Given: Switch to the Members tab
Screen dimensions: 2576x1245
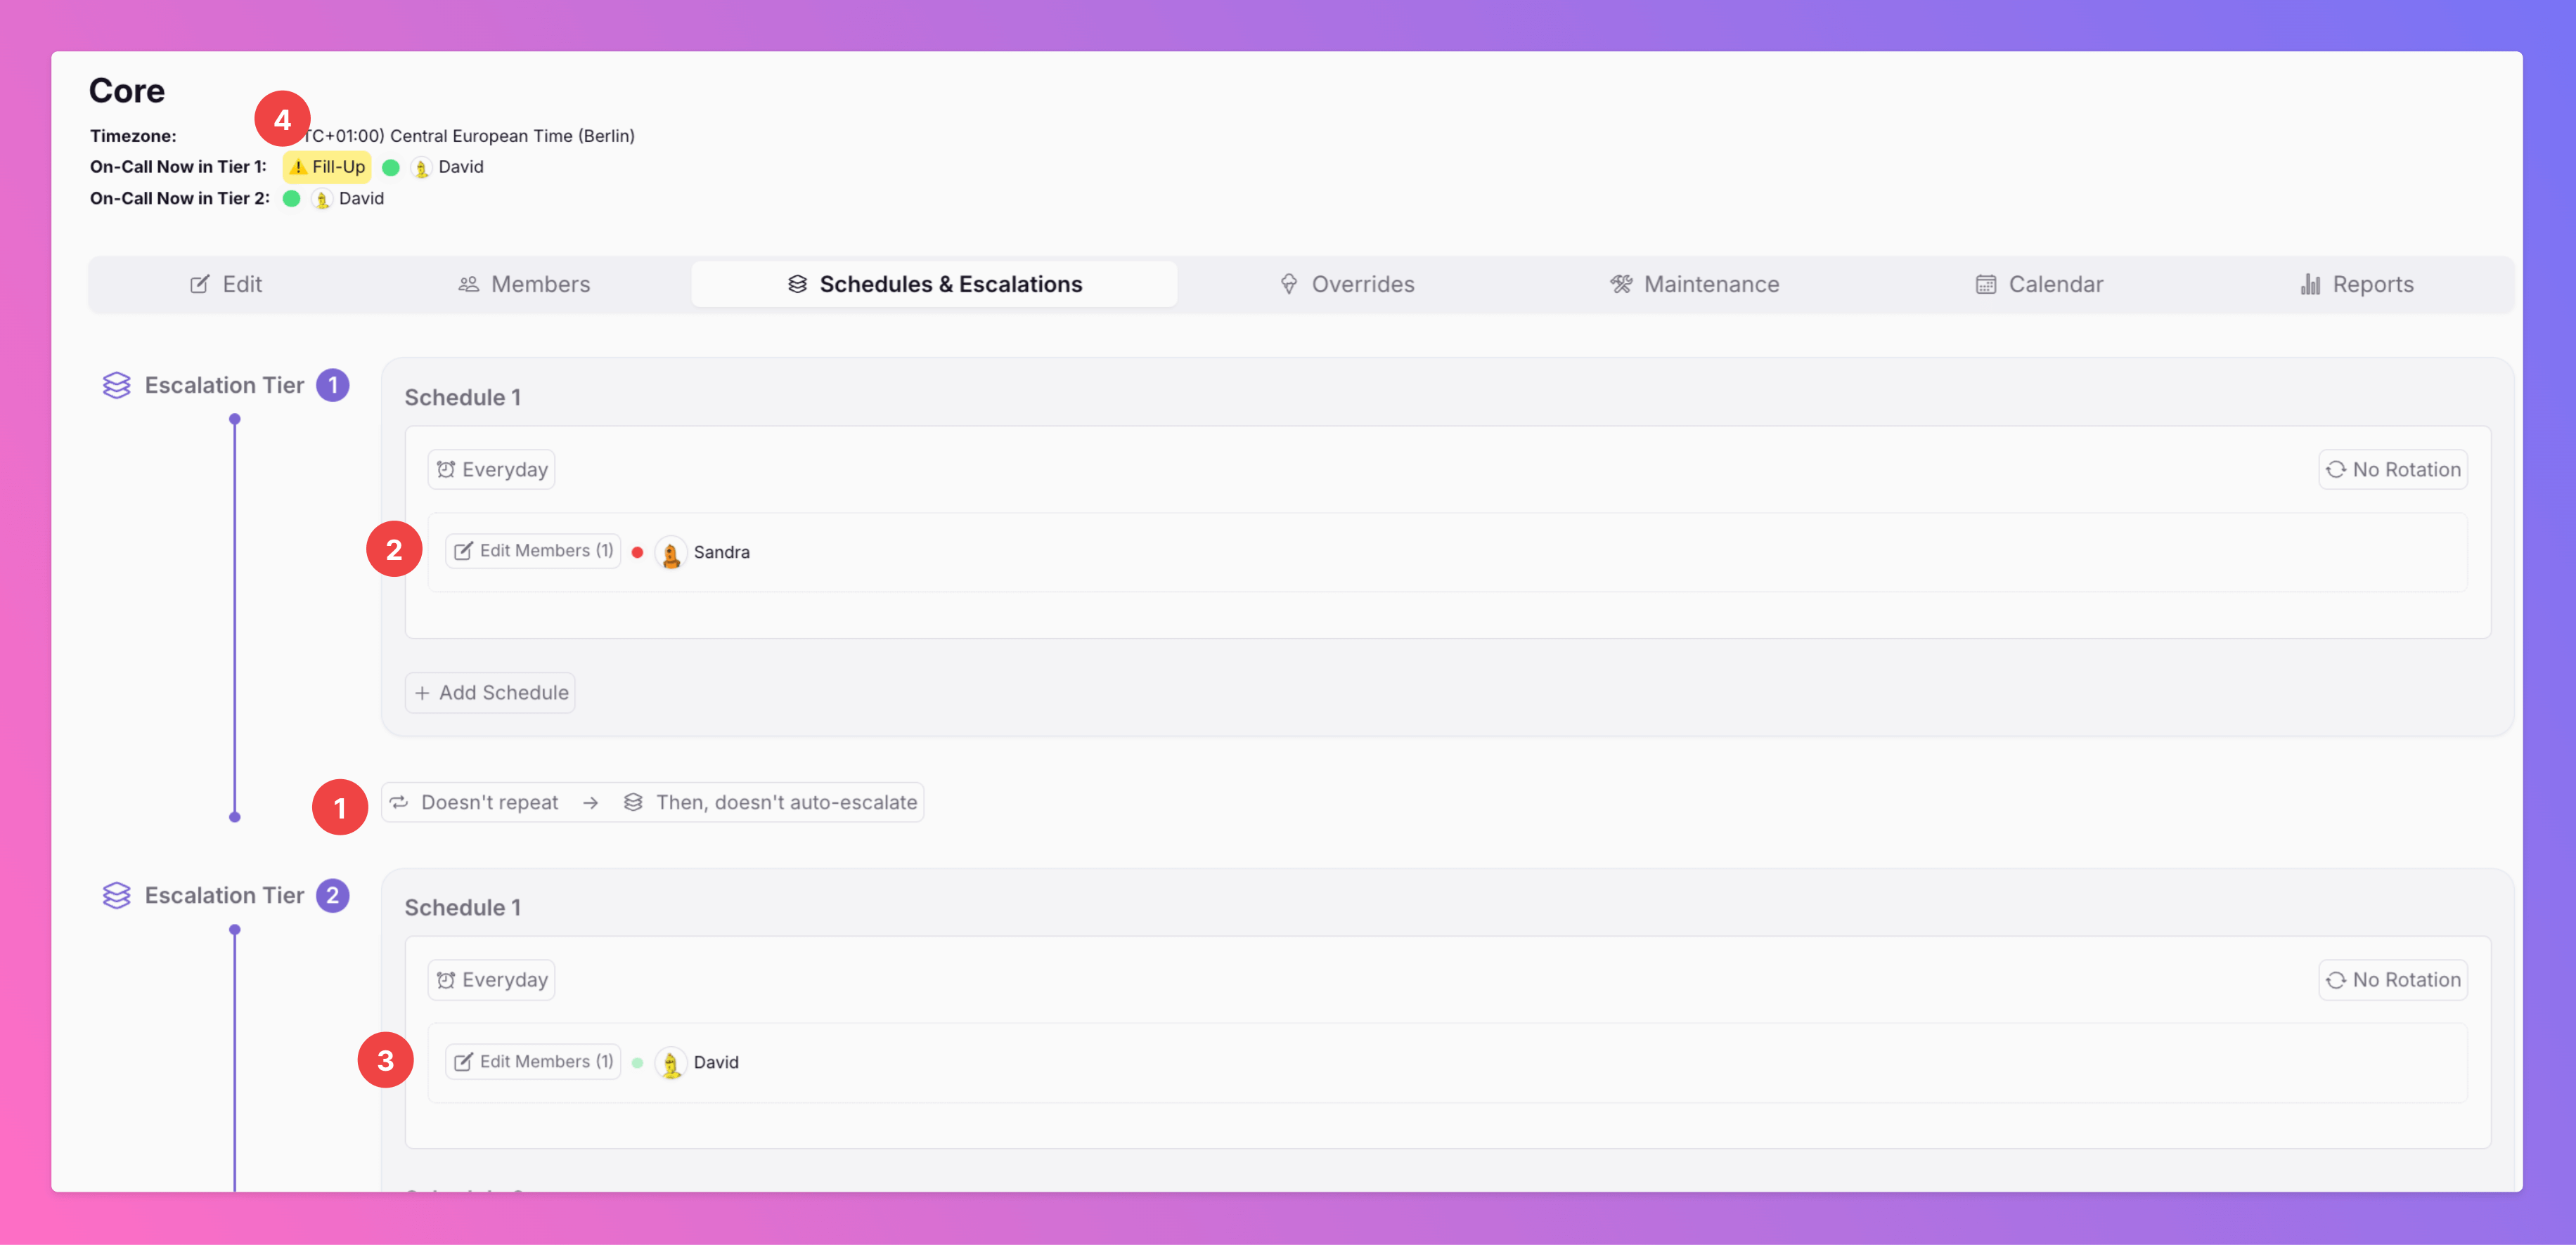Looking at the screenshot, I should point(524,285).
